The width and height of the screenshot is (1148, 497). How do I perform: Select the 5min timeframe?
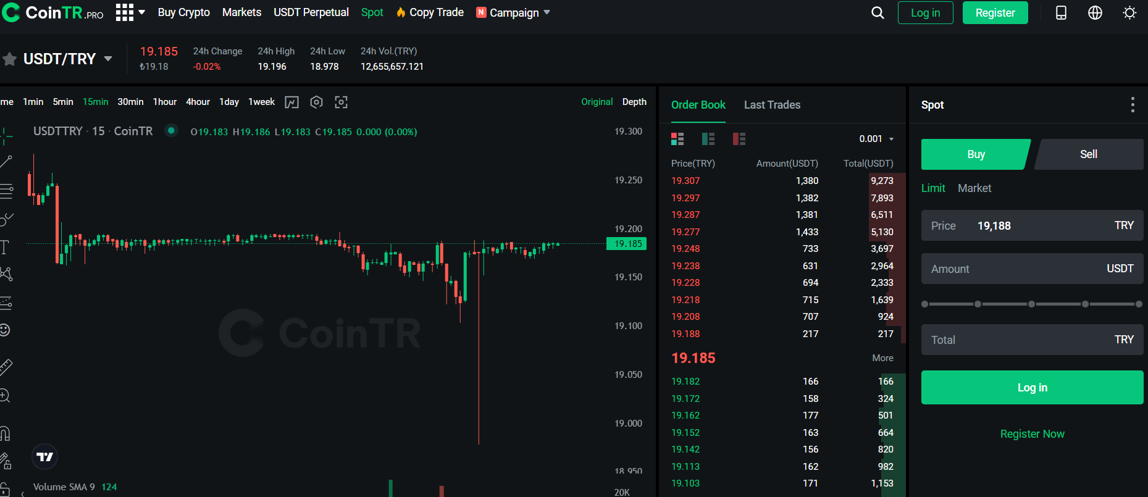tap(63, 102)
